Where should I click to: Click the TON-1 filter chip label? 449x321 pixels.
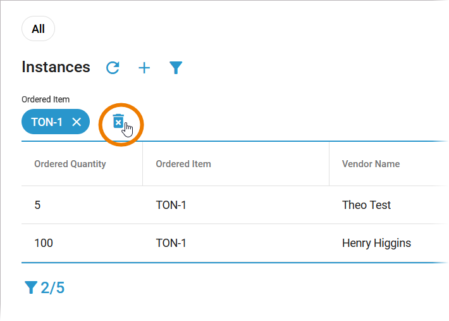tap(47, 122)
